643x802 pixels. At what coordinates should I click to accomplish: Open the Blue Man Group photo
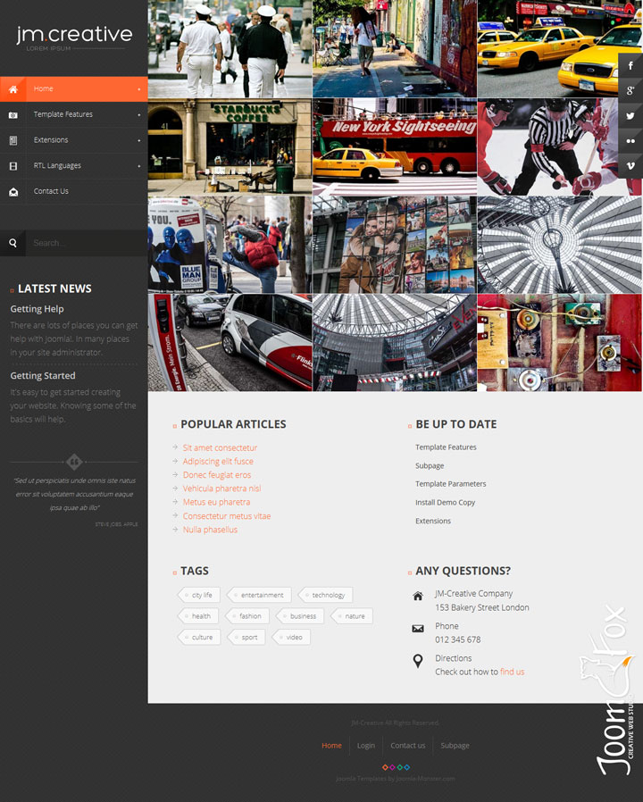click(x=230, y=245)
